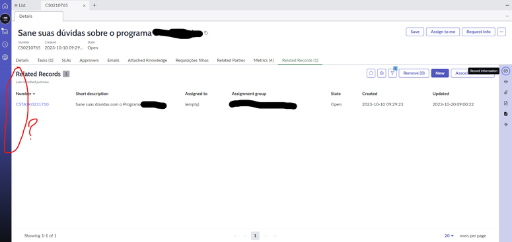The height and width of the screenshot is (242, 512).
Task: Open the more actions ellipsis menu
Action: coord(501,32)
